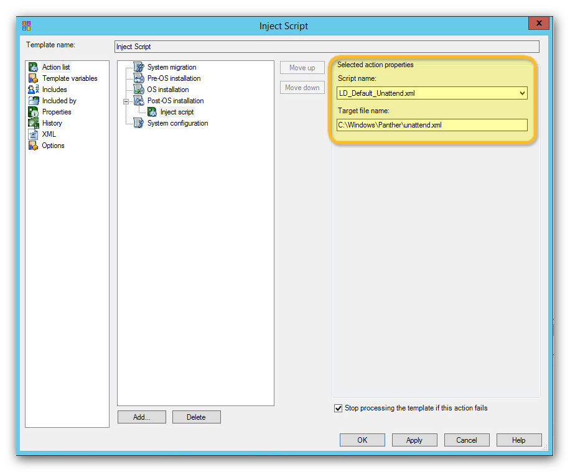Collapse the Post-OS installation branch
The width and height of the screenshot is (570, 472).
126,100
